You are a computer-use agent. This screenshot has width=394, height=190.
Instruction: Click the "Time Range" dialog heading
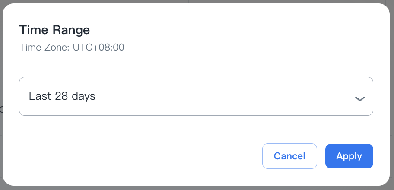coord(54,30)
